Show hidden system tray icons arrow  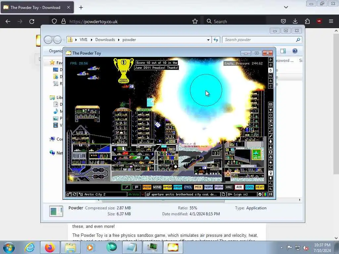281,248
